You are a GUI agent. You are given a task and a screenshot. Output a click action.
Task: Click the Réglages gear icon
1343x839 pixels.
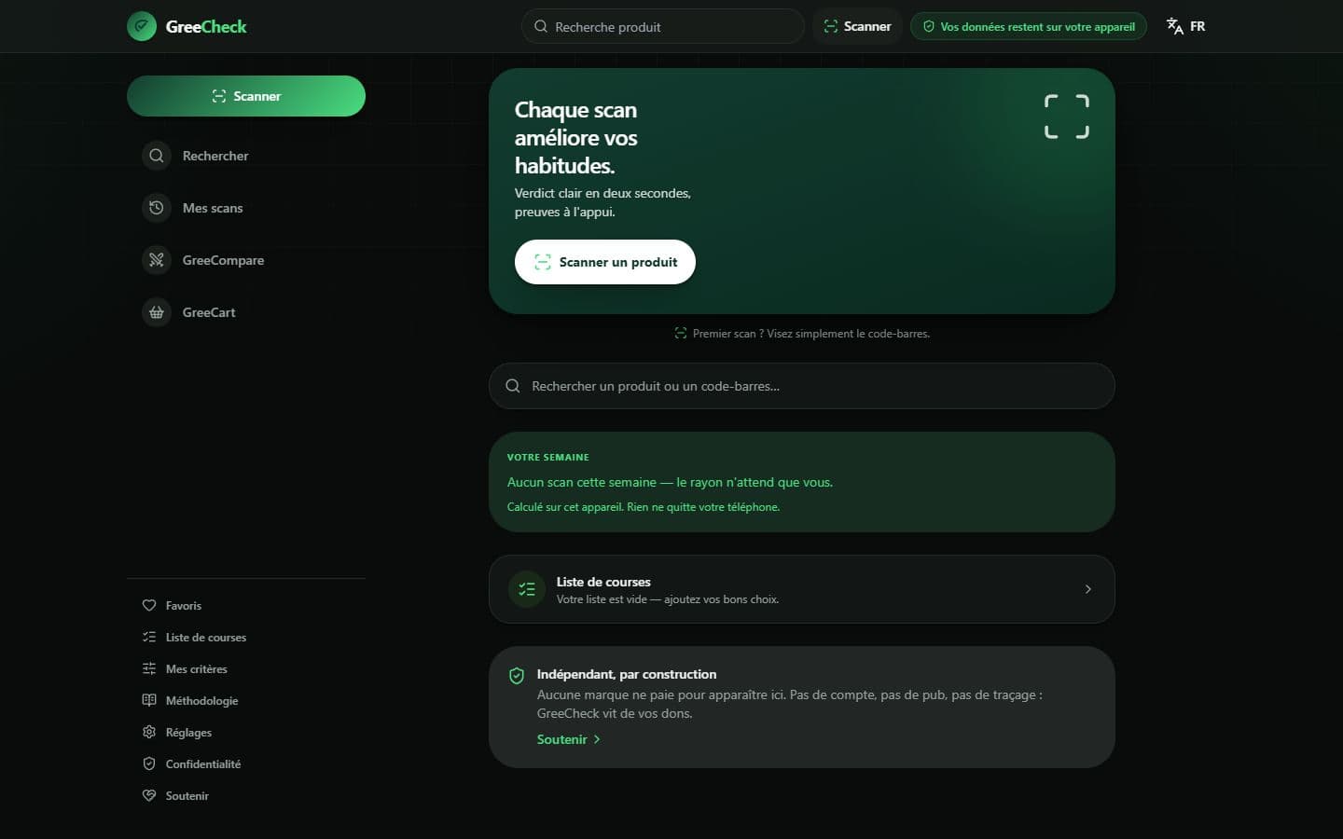pos(149,732)
